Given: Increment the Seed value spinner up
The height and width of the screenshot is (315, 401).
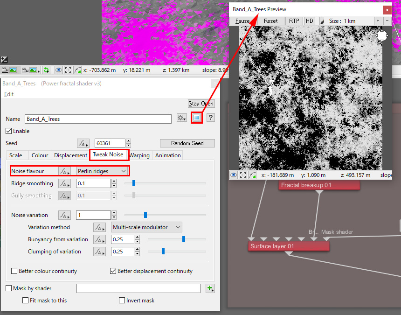Looking at the screenshot, I should 128,141.
